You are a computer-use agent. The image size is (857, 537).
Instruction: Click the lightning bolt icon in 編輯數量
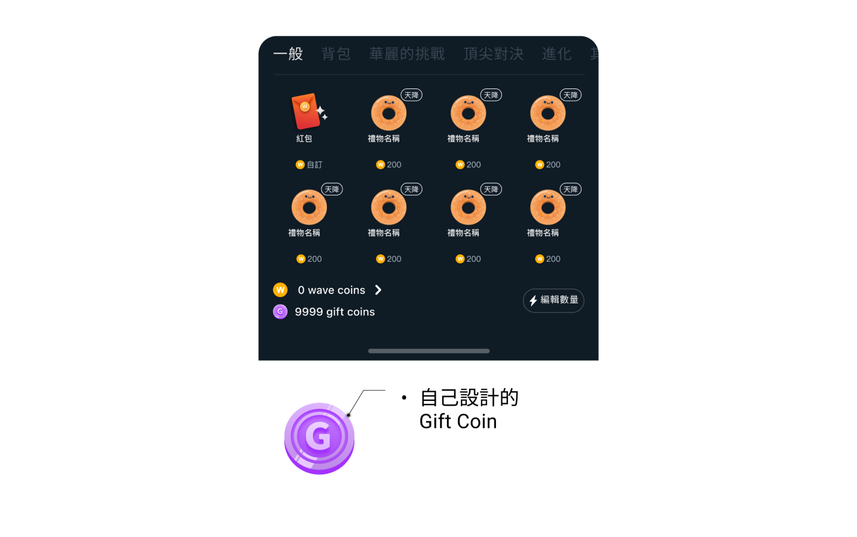click(x=533, y=300)
